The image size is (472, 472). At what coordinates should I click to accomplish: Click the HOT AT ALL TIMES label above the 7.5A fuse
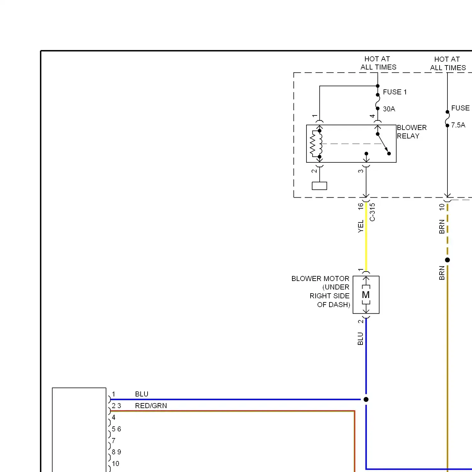coord(448,64)
